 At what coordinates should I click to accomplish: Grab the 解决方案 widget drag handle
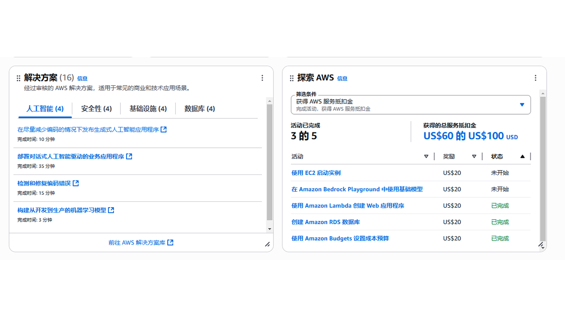tap(18, 78)
